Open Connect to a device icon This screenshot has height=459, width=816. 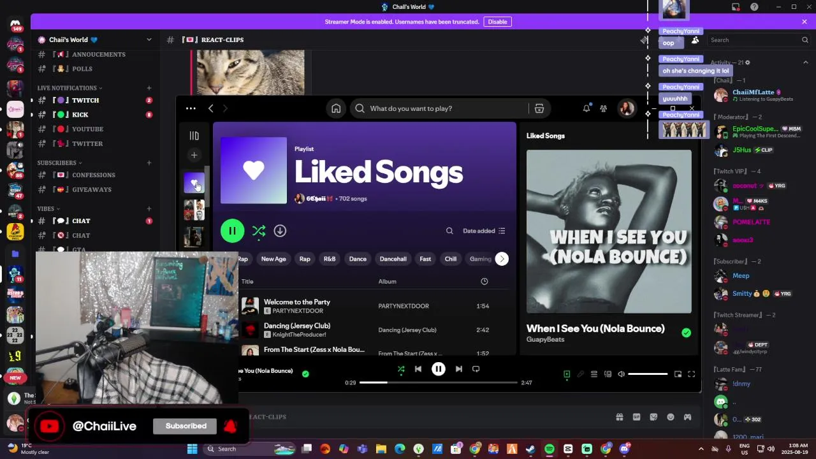click(608, 374)
